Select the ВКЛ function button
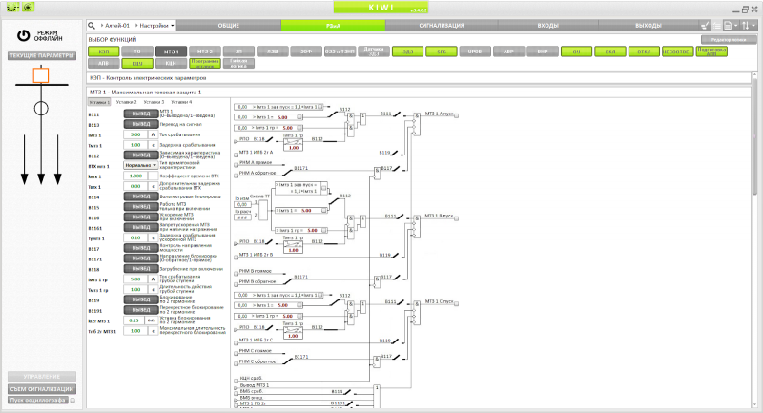Screen dimensions: 763x413 pyautogui.click(x=610, y=52)
